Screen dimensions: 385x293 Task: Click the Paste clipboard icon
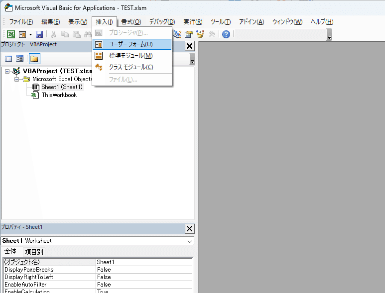(77, 34)
